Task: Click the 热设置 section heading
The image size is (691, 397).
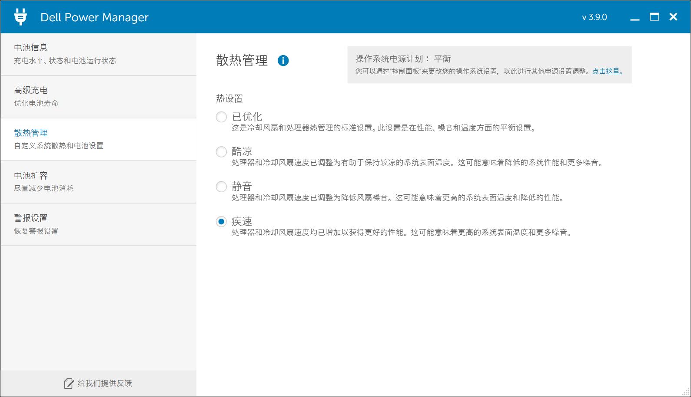Action: click(229, 98)
